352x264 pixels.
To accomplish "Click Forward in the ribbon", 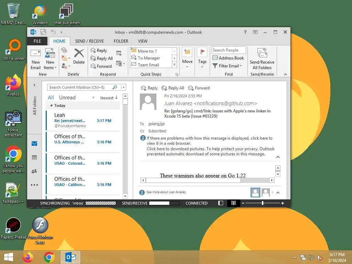I will tap(101, 66).
